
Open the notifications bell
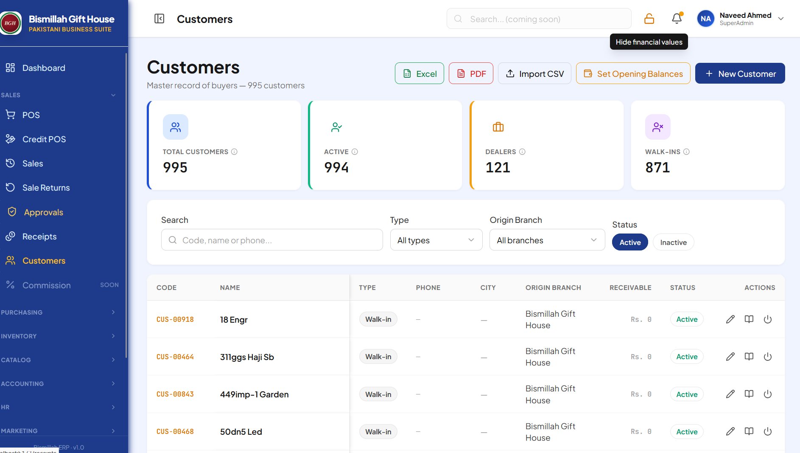click(x=677, y=19)
